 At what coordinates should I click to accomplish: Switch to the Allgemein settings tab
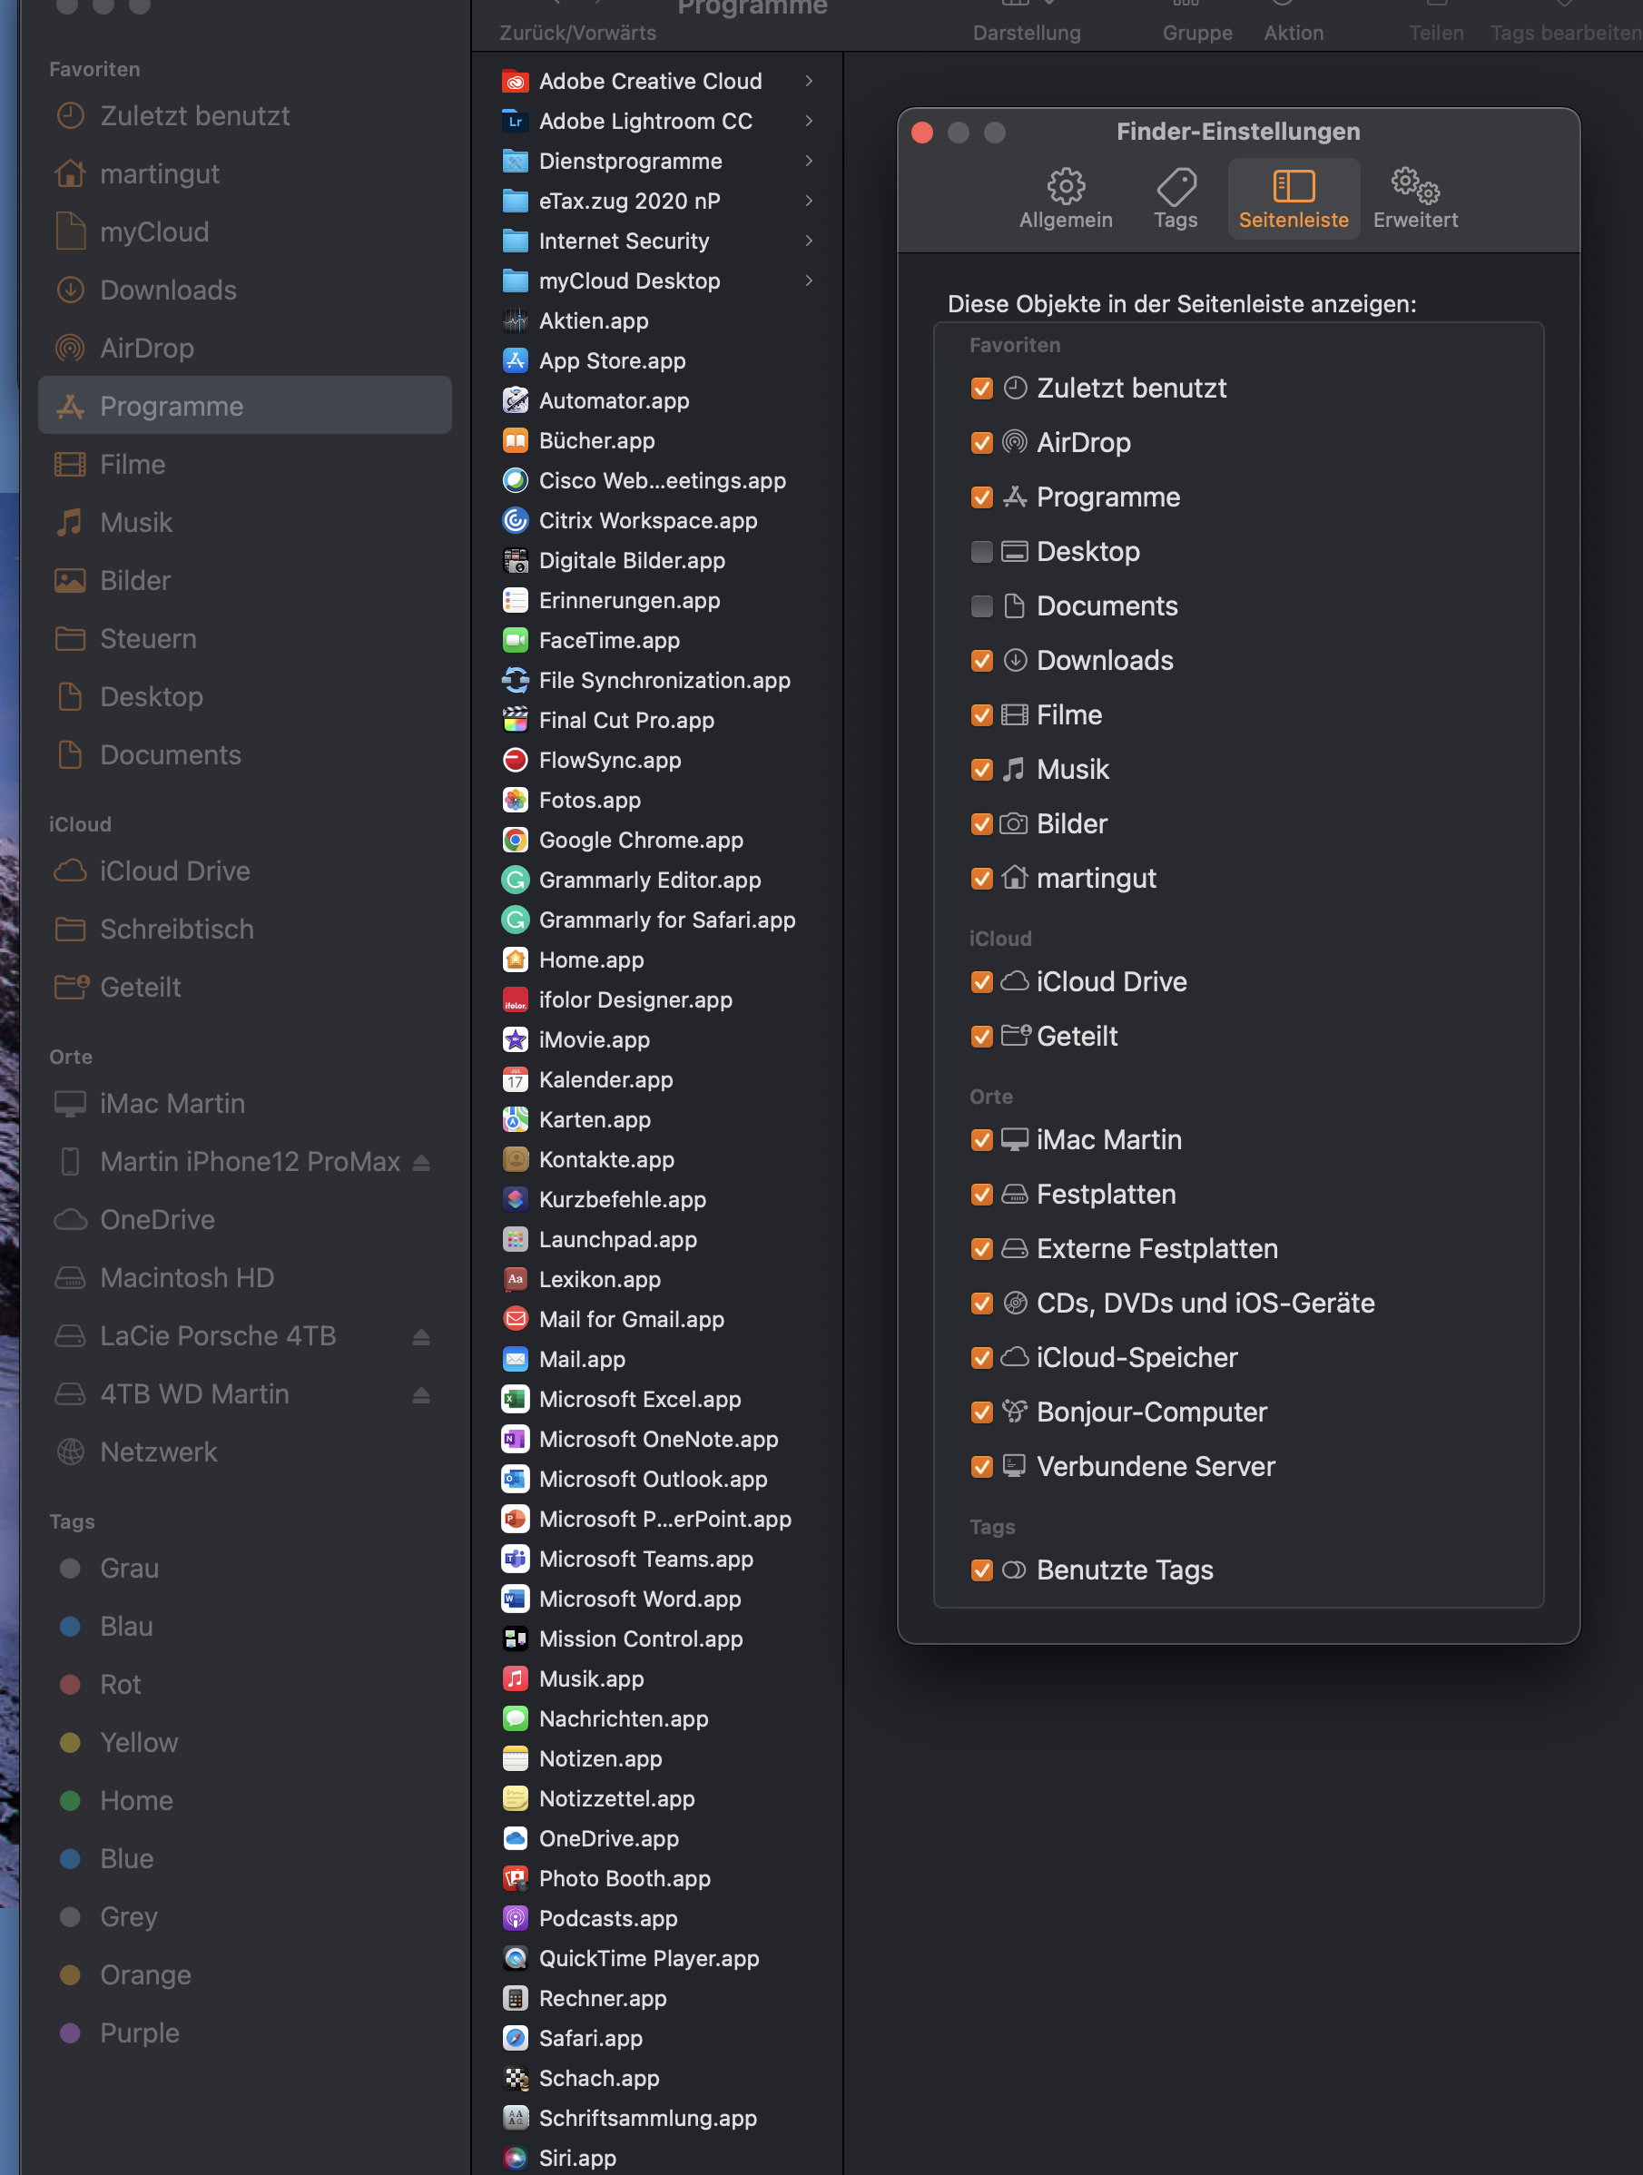[x=1065, y=199]
